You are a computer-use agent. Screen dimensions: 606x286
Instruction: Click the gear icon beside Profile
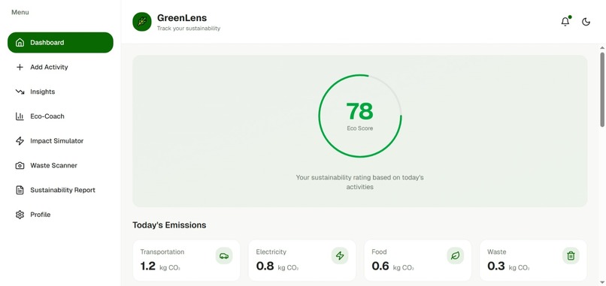(20, 215)
